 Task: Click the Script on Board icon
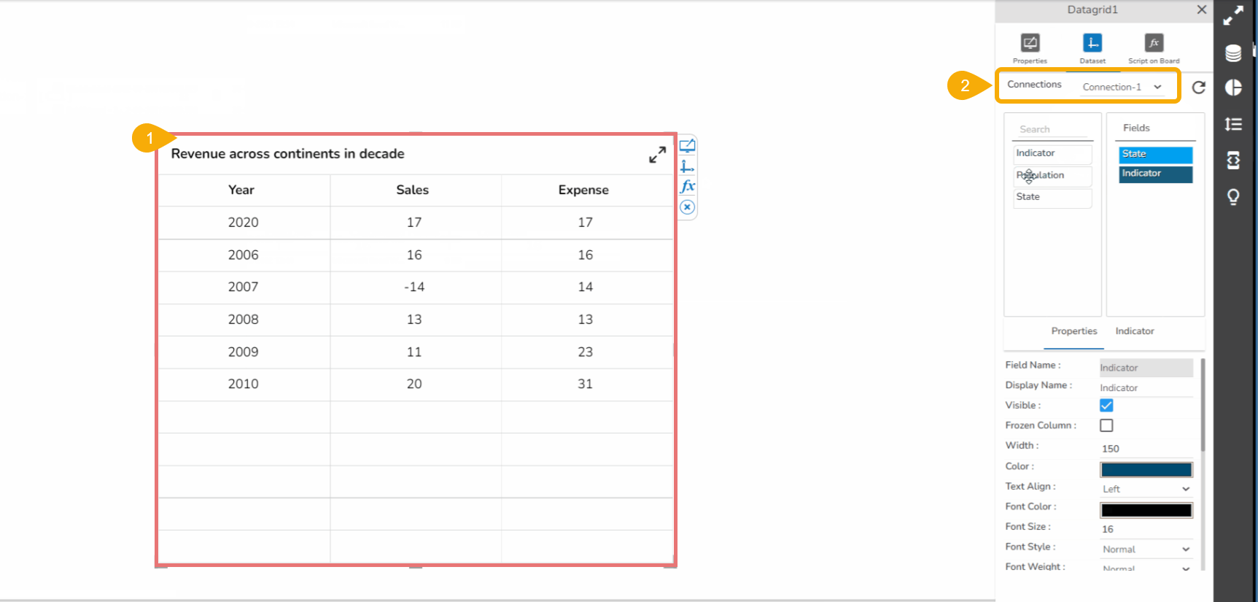(x=1153, y=43)
